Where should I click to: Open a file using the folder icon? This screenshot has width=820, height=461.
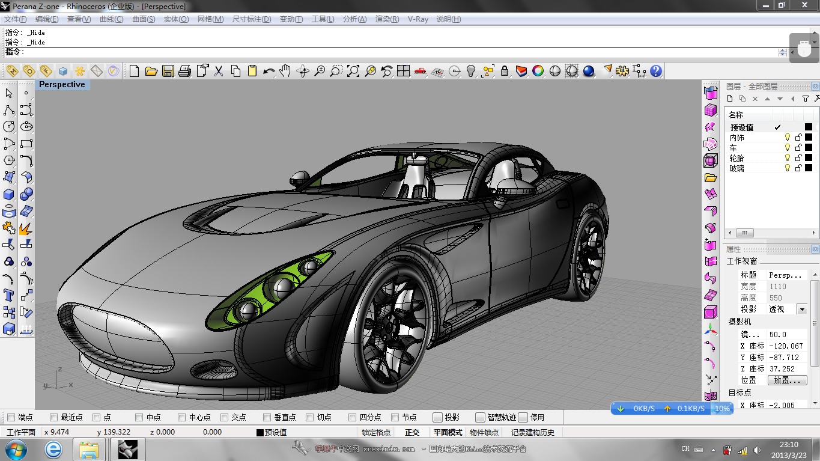(151, 71)
